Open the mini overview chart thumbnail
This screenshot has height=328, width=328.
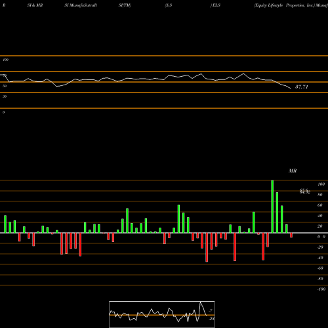point(162,314)
